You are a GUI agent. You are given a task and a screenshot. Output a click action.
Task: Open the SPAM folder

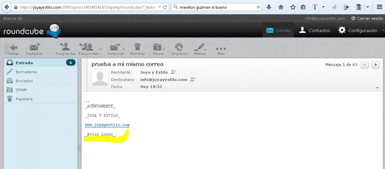pyautogui.click(x=41, y=90)
